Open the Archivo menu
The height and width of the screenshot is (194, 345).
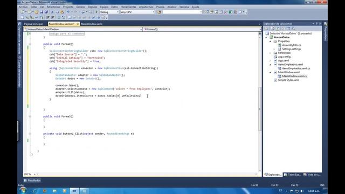tap(23, 7)
